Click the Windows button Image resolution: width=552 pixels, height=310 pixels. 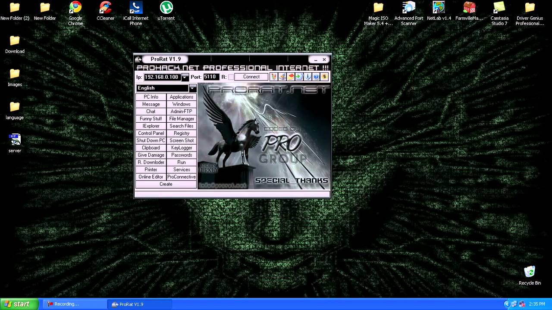click(182, 104)
